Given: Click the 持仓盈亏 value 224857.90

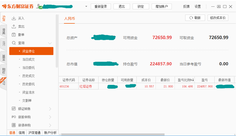Looking at the screenshot, I should coord(161,64).
